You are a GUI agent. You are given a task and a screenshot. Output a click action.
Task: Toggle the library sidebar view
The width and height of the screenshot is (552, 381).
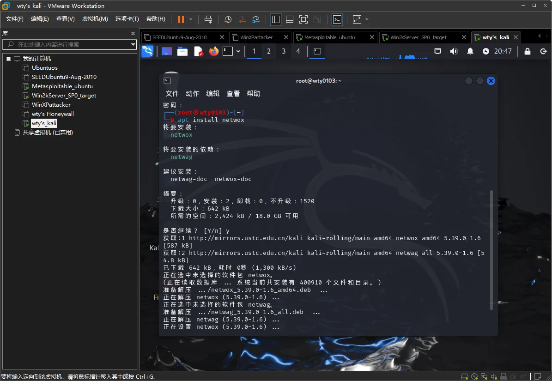(x=276, y=19)
